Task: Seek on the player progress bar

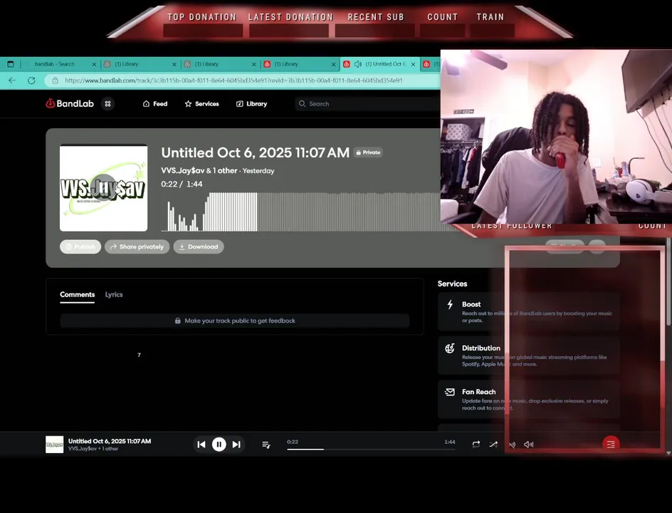Action: coord(371,449)
